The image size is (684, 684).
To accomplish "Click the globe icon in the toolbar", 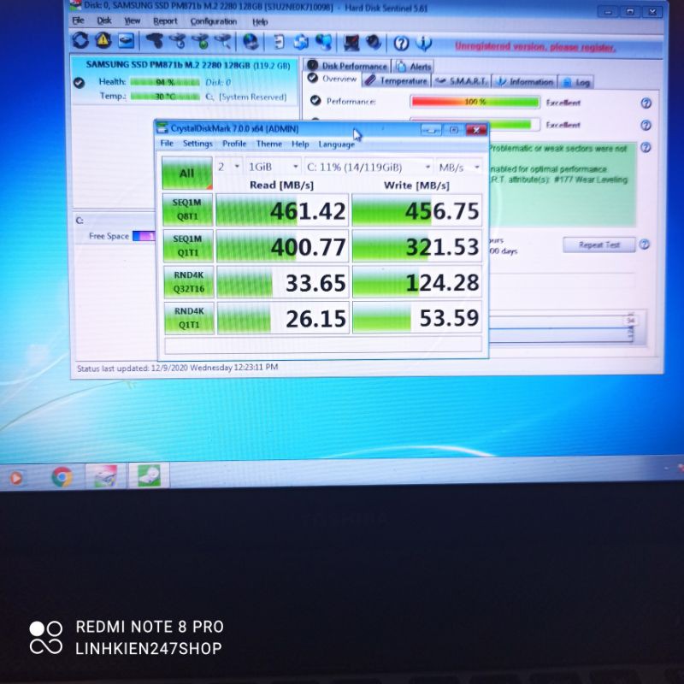I will tap(251, 42).
